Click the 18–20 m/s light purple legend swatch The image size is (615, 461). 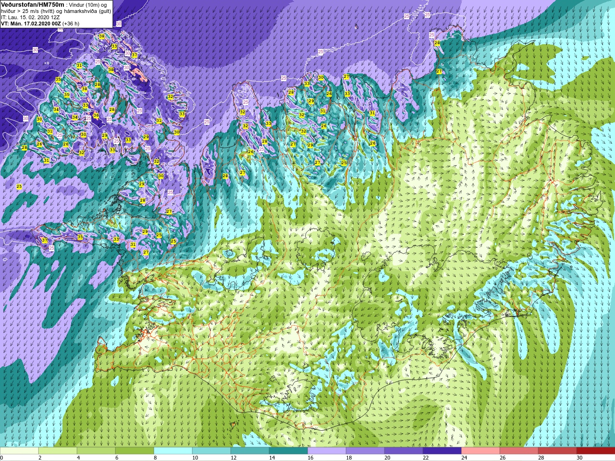click(x=365, y=451)
